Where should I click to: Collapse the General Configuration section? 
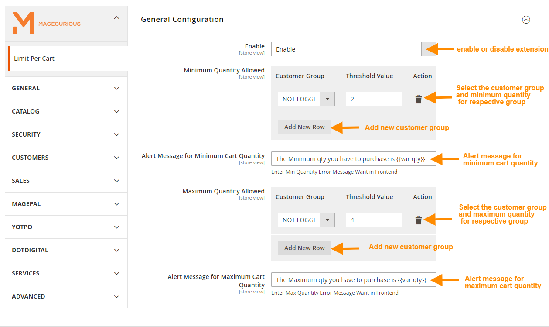point(526,20)
